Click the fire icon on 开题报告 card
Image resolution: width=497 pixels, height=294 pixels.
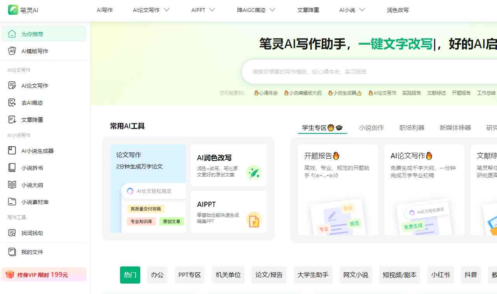(336, 156)
